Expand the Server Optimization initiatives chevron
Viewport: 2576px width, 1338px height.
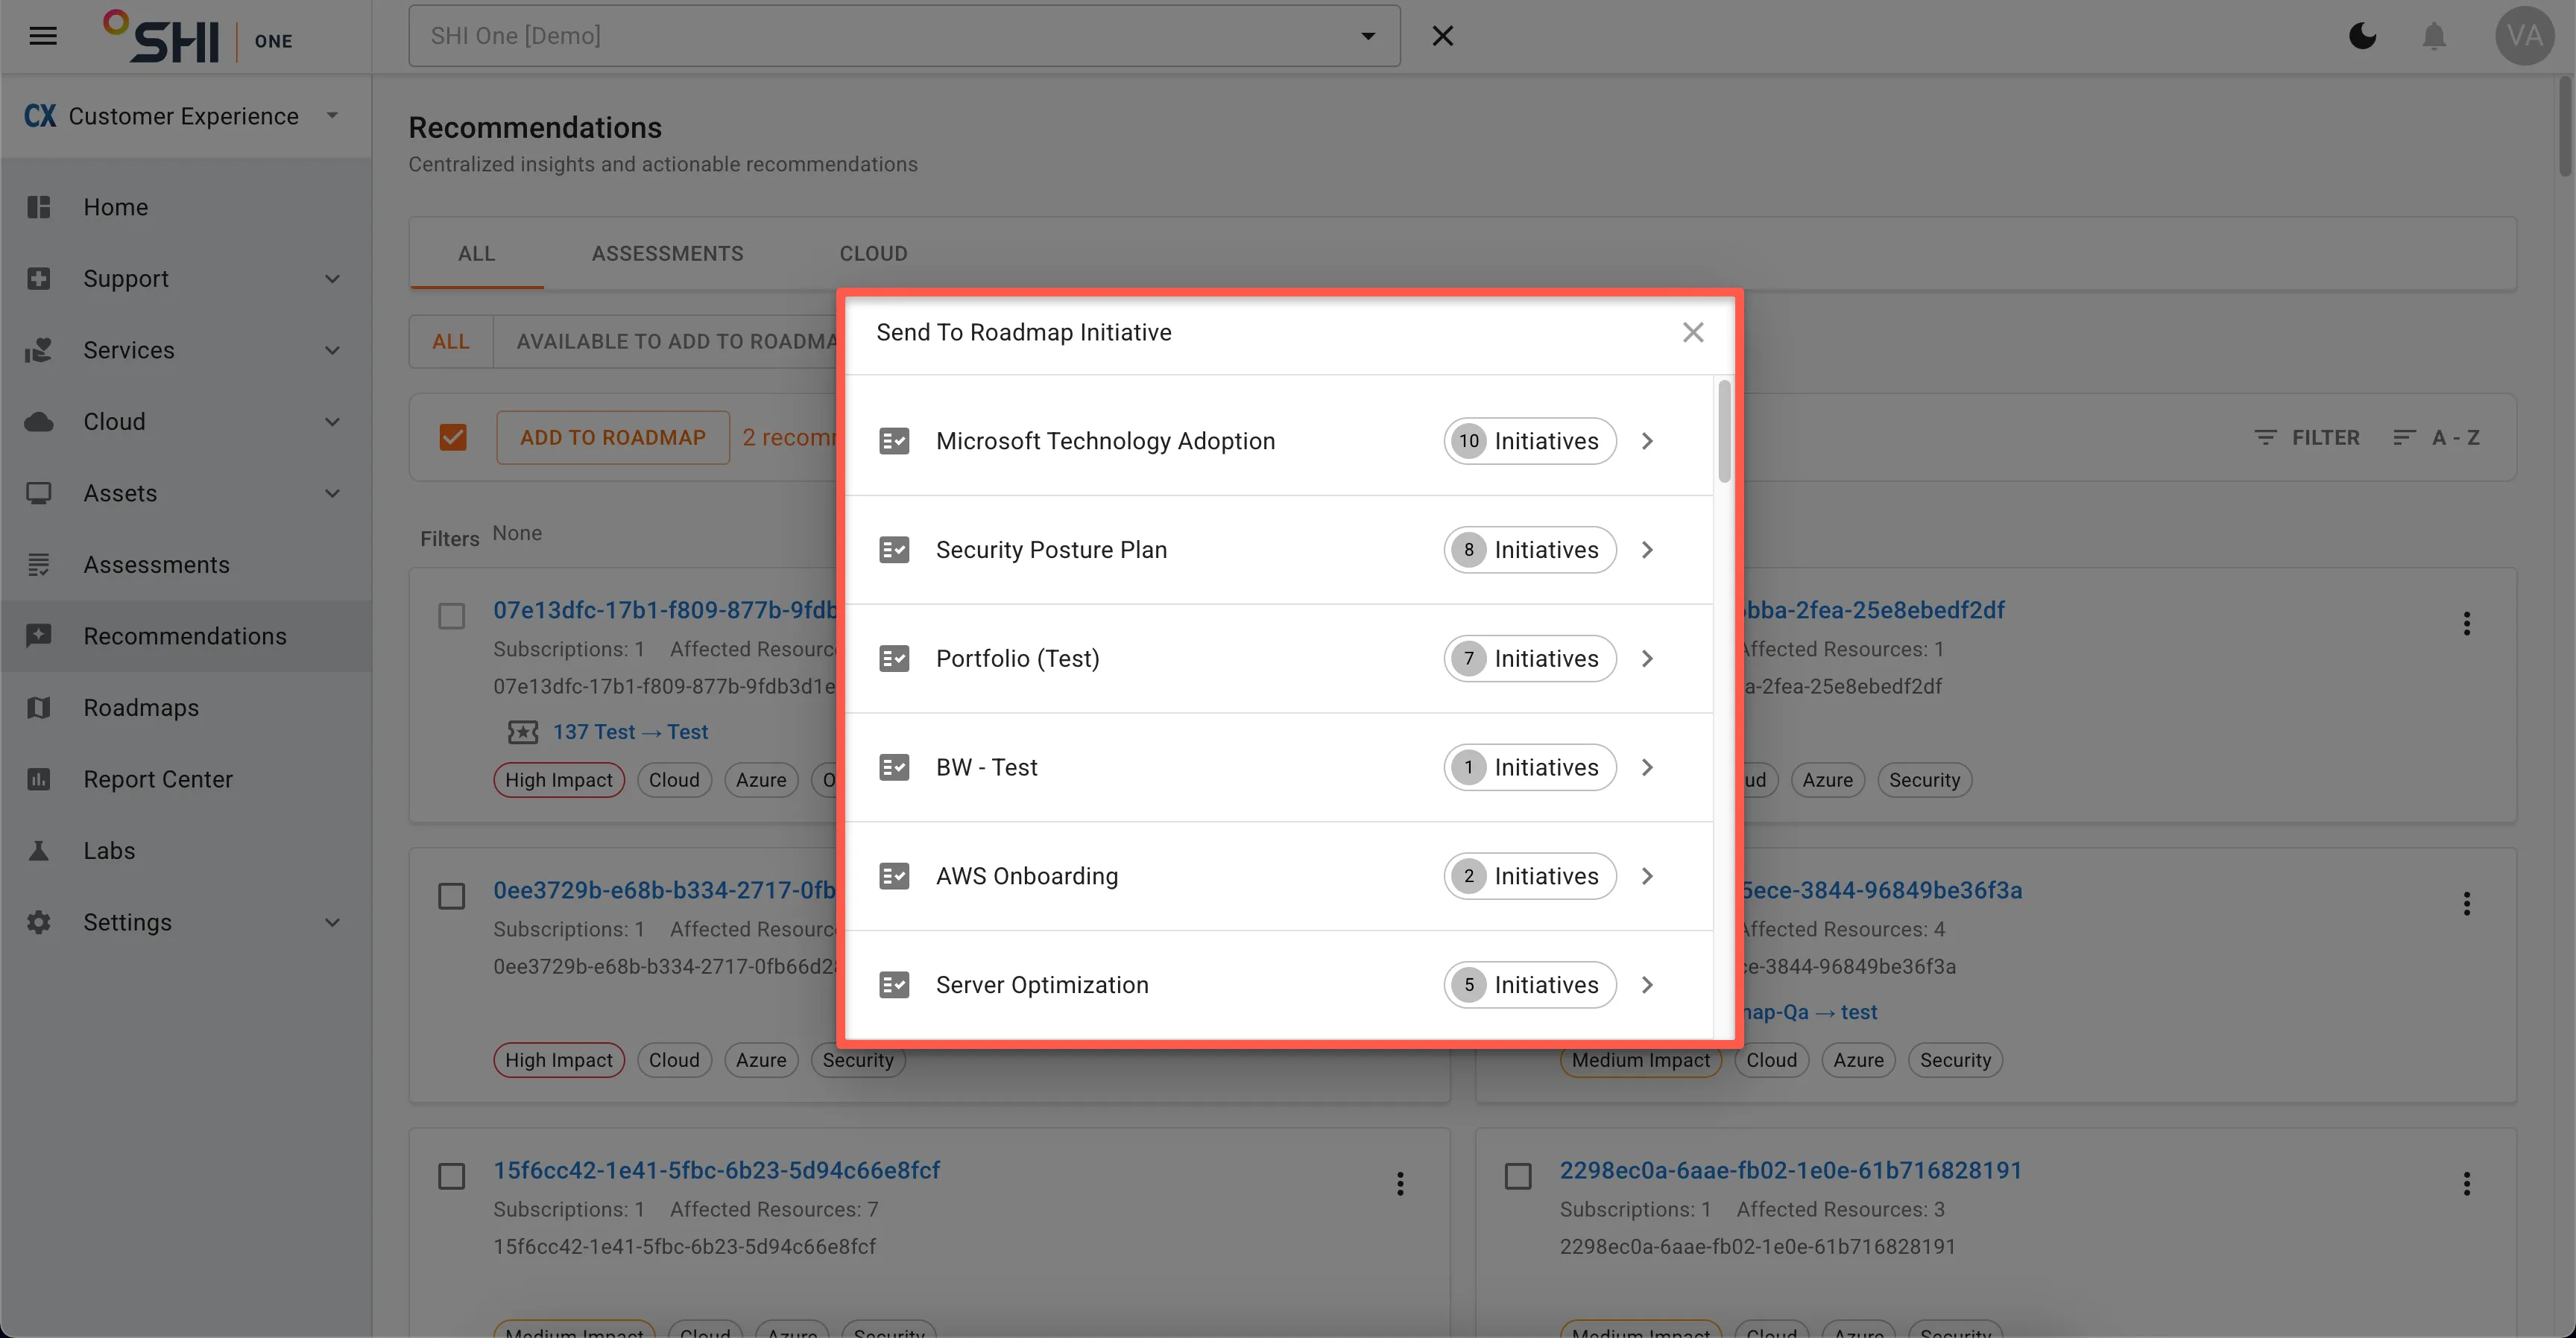coord(1647,986)
